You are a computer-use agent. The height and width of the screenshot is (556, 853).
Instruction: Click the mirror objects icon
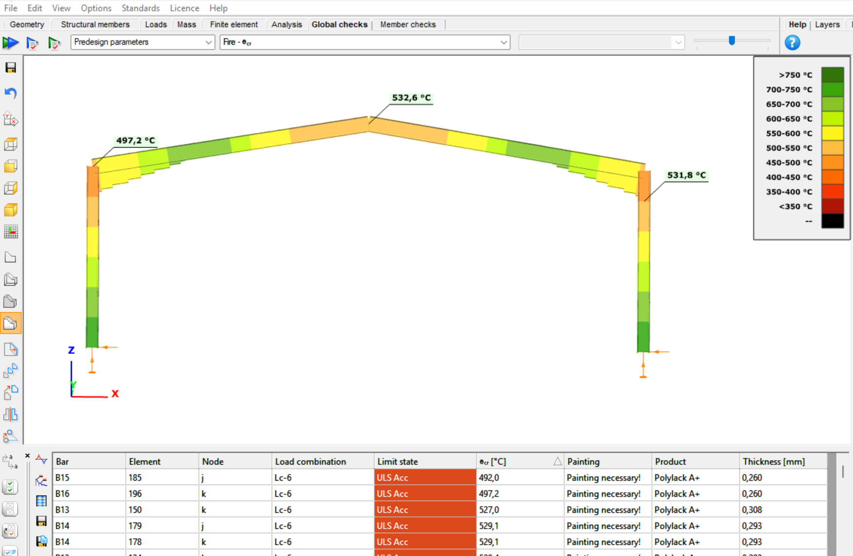tap(11, 415)
